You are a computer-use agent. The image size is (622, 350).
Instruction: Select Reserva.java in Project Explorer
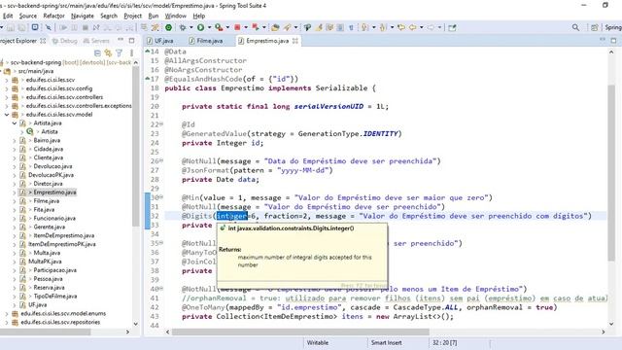coord(49,288)
